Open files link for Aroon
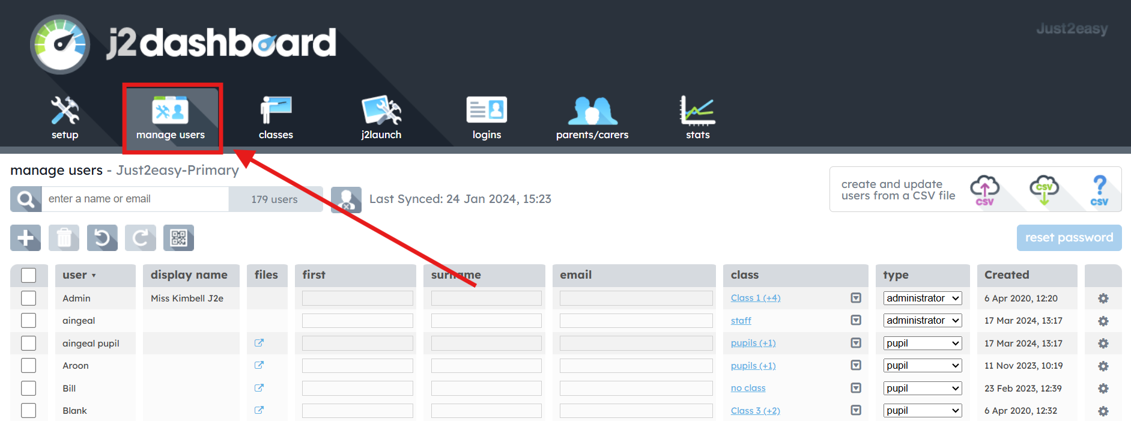 tap(259, 365)
